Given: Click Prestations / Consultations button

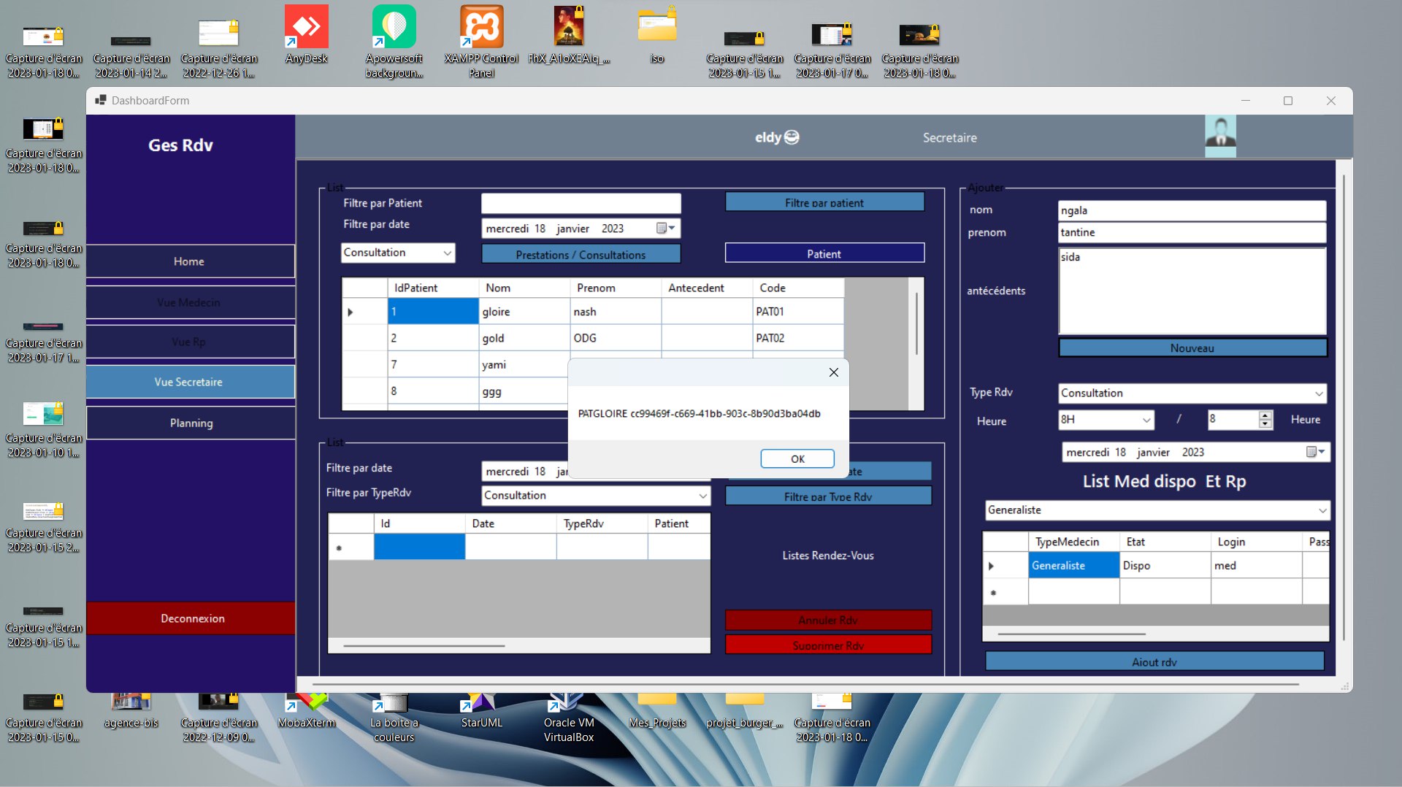Looking at the screenshot, I should point(581,254).
